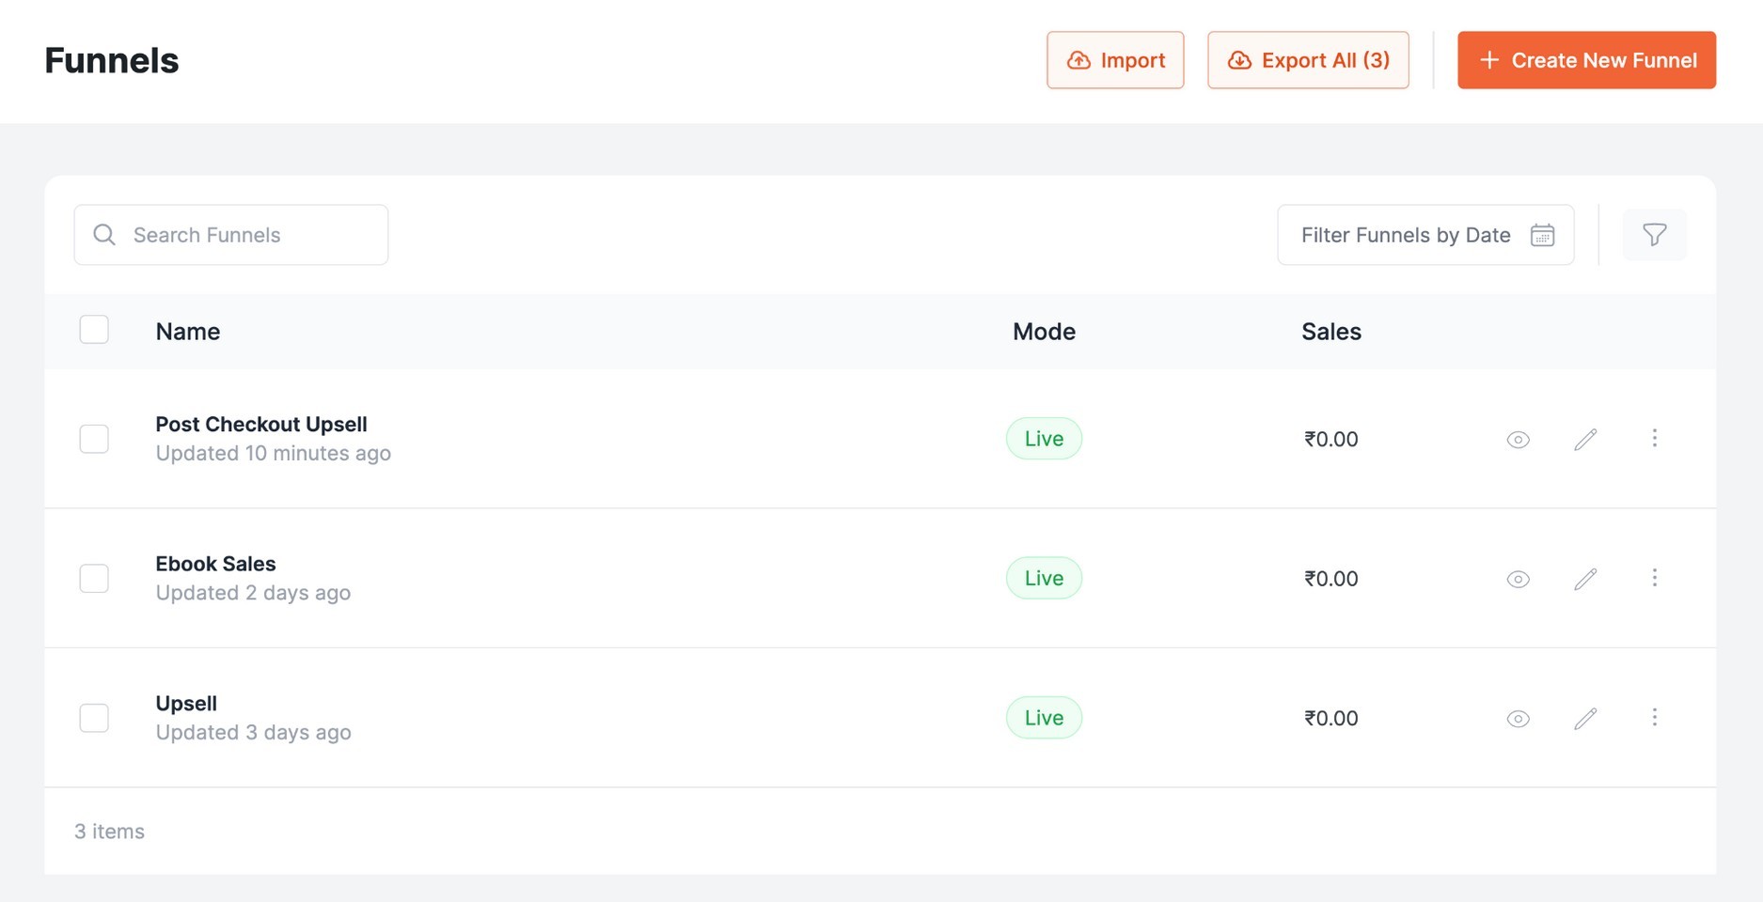This screenshot has height=902, width=1763.
Task: Preview the Upsell funnel with eye icon
Action: (x=1518, y=719)
